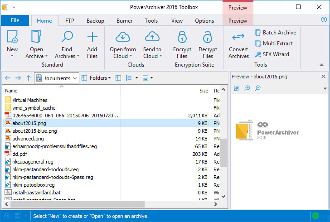Go up one folder level
Image resolution: width=330 pixels, height=222 pixels.
pos(29,78)
